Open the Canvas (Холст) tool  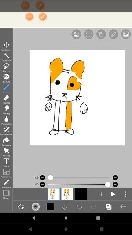(x=6, y=195)
